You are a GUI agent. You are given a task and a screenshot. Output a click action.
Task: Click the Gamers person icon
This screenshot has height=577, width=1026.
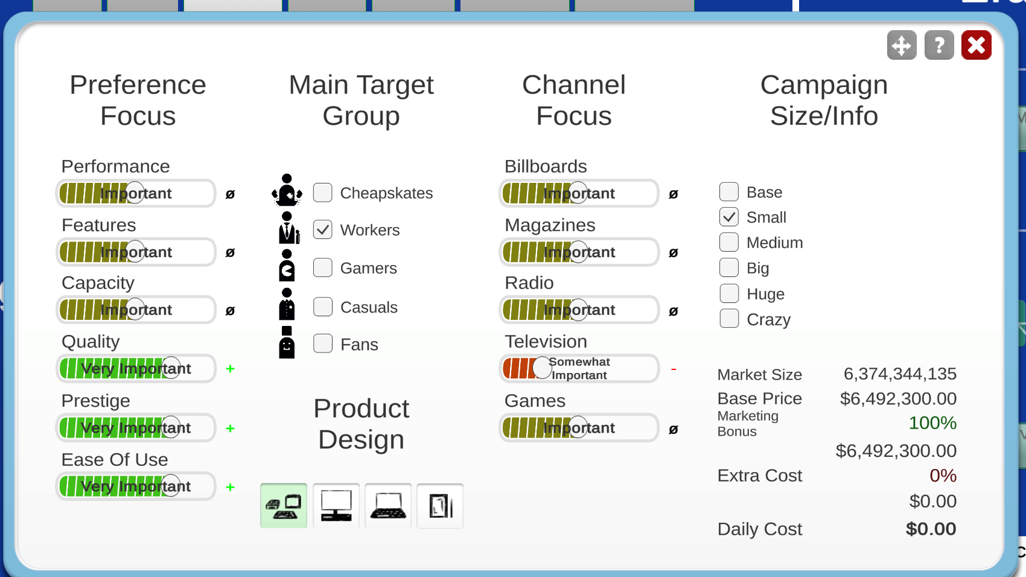(x=287, y=266)
